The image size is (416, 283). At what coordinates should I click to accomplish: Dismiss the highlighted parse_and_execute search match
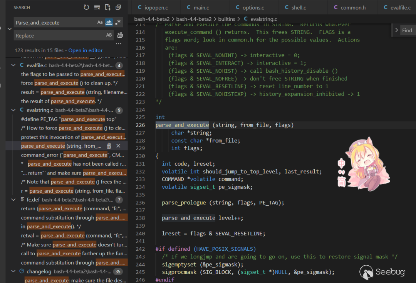point(118,146)
